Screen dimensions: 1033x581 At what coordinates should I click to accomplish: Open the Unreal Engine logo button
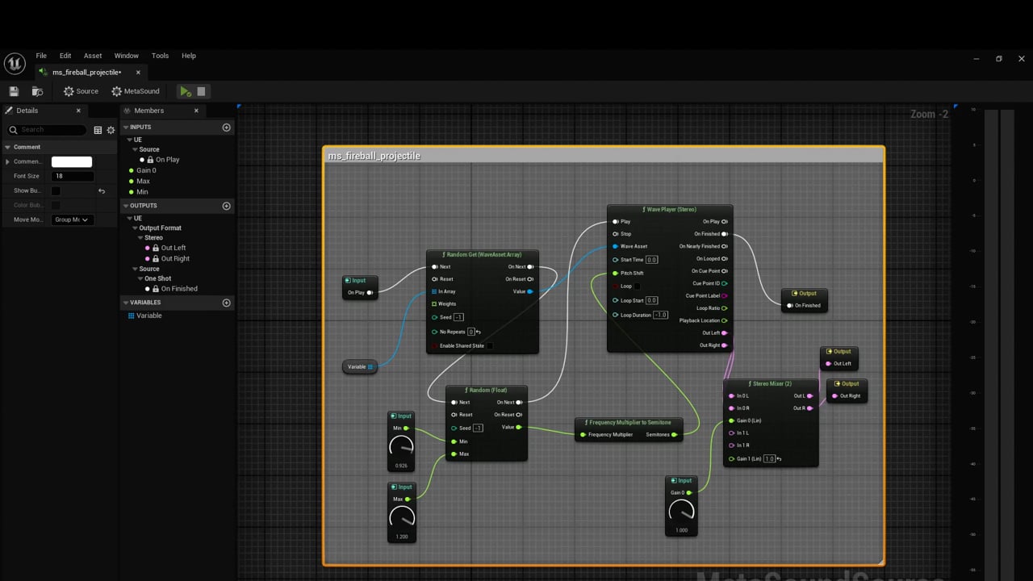15,64
